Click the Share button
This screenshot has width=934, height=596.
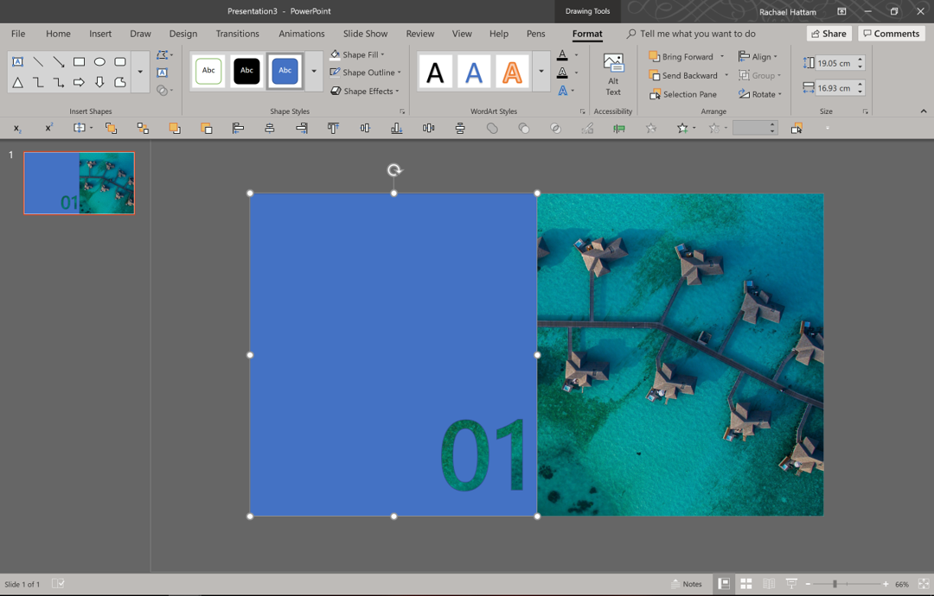[x=829, y=34]
